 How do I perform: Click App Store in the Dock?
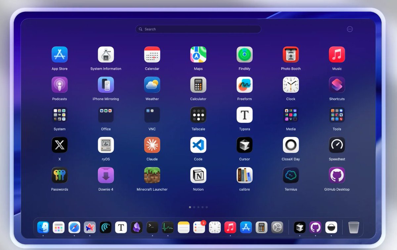[246, 227]
